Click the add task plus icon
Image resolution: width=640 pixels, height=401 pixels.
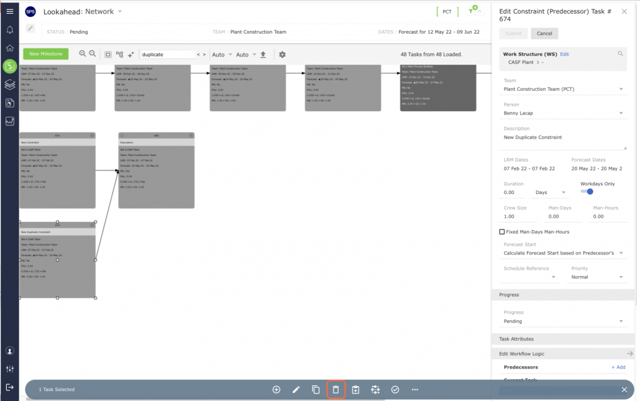pyautogui.click(x=277, y=390)
